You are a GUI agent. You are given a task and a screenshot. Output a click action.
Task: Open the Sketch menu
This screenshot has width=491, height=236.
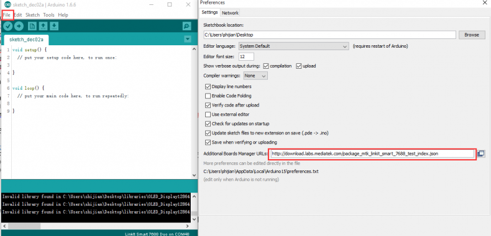point(32,15)
